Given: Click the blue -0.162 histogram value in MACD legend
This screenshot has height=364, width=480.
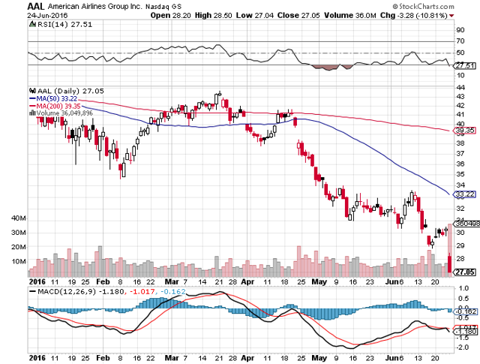Looking at the screenshot, I should 172,291.
